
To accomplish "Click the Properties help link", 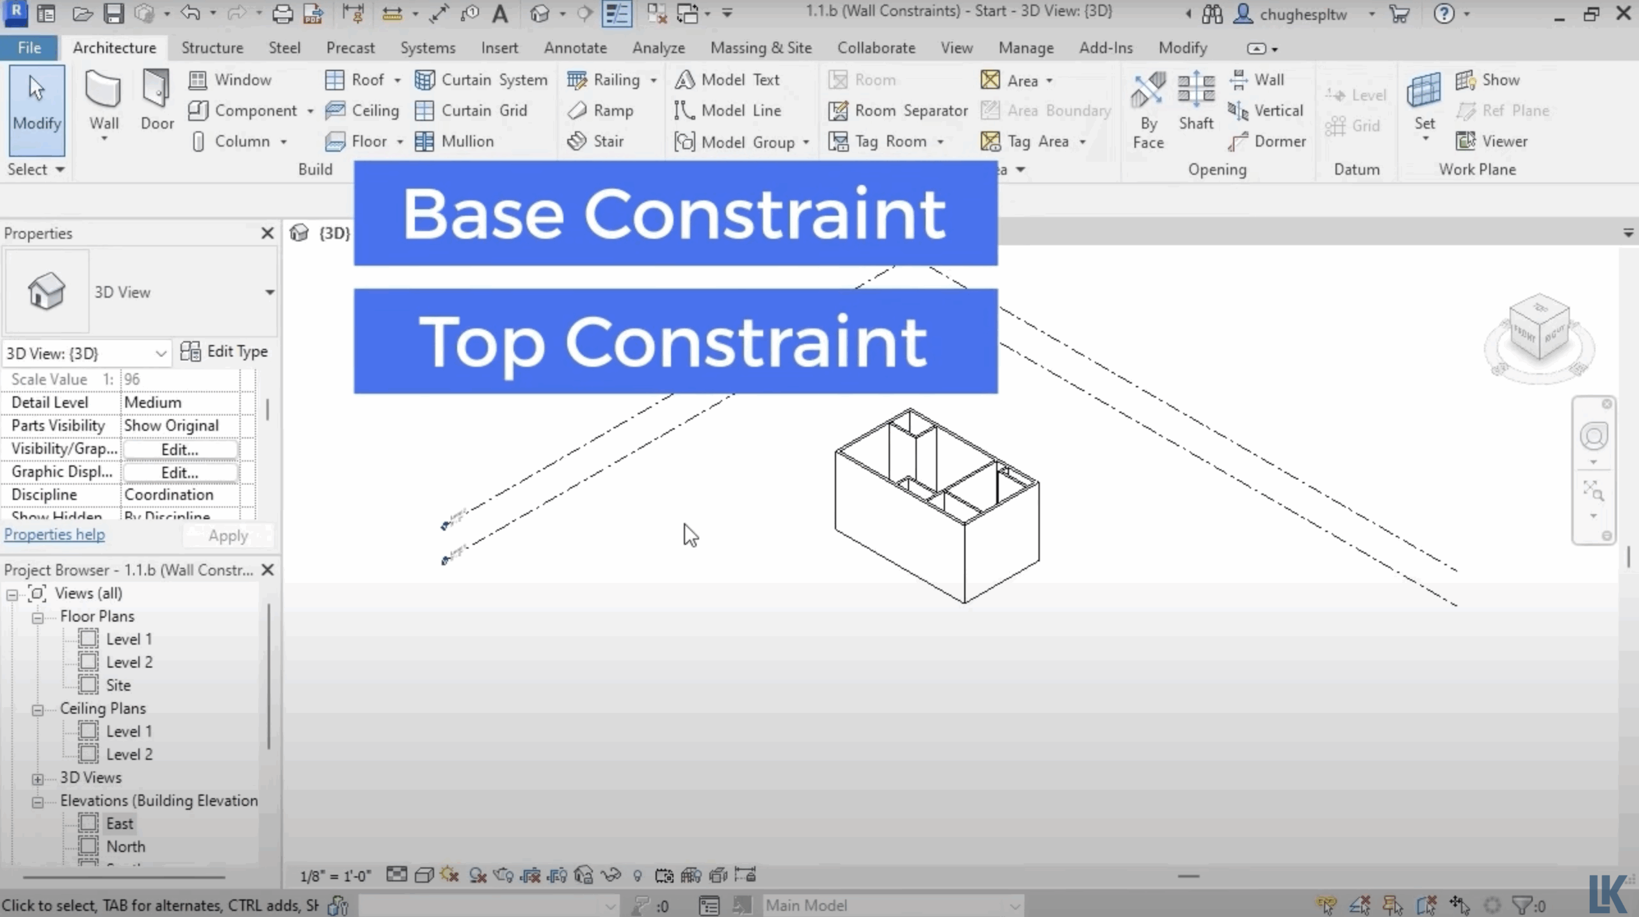I will point(54,534).
